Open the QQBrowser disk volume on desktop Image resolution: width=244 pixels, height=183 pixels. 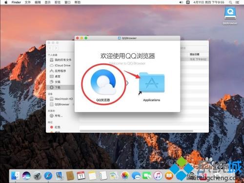pyautogui.click(x=230, y=13)
